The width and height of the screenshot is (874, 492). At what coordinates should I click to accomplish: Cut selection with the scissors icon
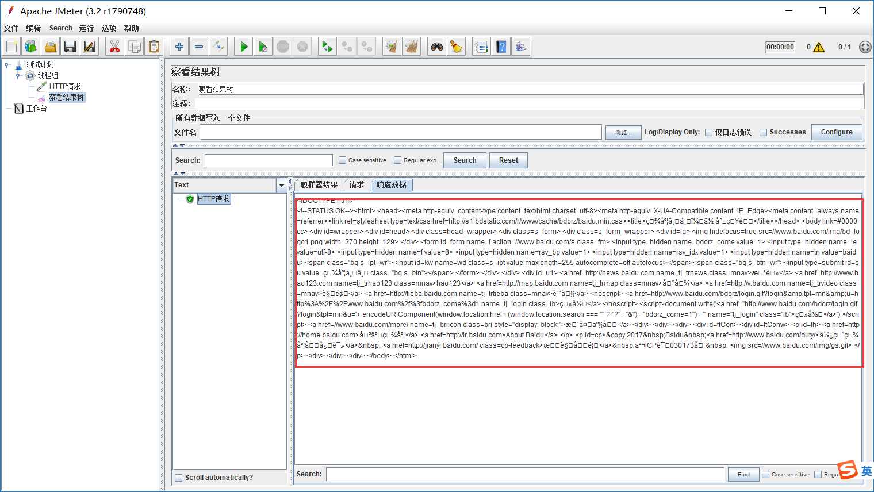point(115,47)
